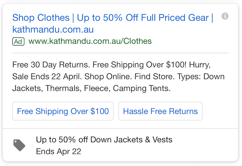Visit the green www.kathmandu.com.au/Clothes URL

tap(90, 41)
